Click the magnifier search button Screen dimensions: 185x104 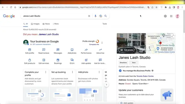click(106, 16)
